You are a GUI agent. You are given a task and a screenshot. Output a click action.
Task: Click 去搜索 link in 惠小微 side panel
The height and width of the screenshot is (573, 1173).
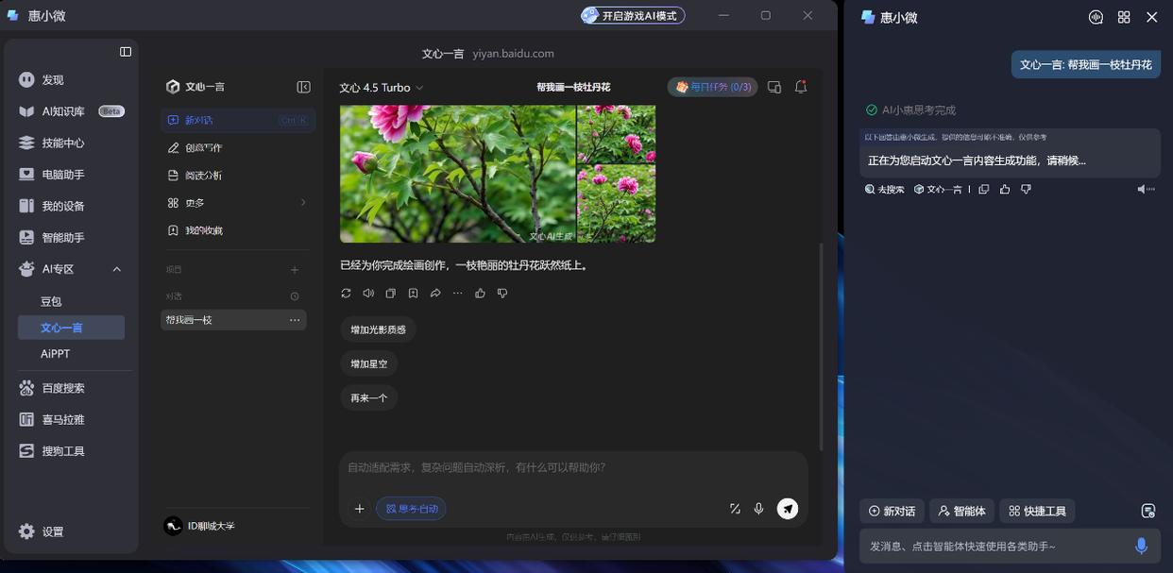(884, 189)
